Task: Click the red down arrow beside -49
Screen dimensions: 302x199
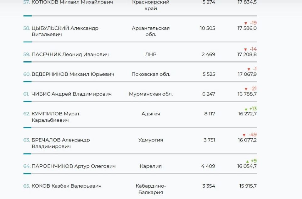Action: [x=244, y=135]
